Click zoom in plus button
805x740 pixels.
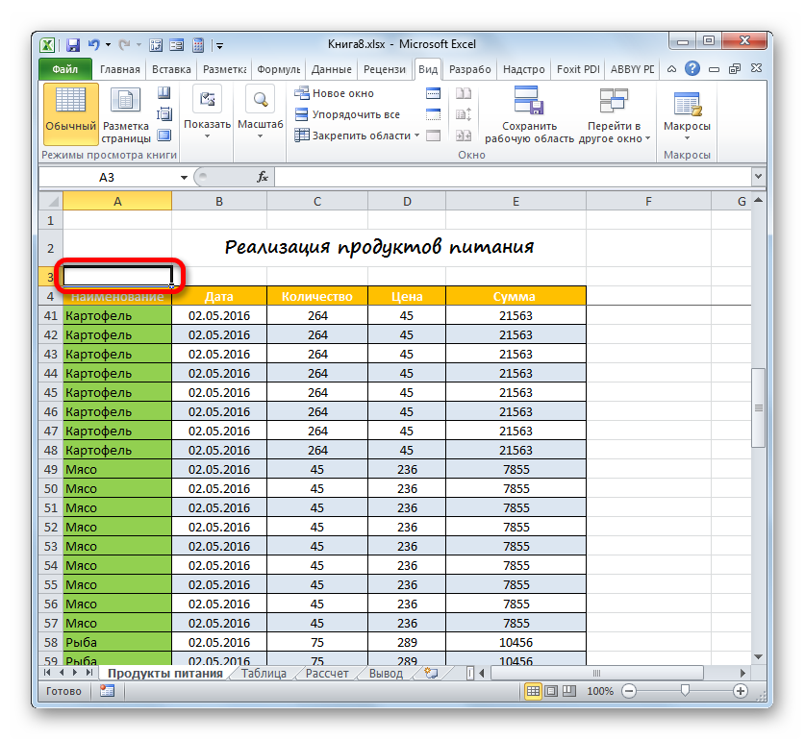[x=740, y=691]
